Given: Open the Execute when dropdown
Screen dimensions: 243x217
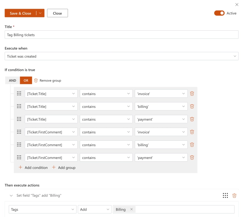Looking at the screenshot, I should (122, 56).
